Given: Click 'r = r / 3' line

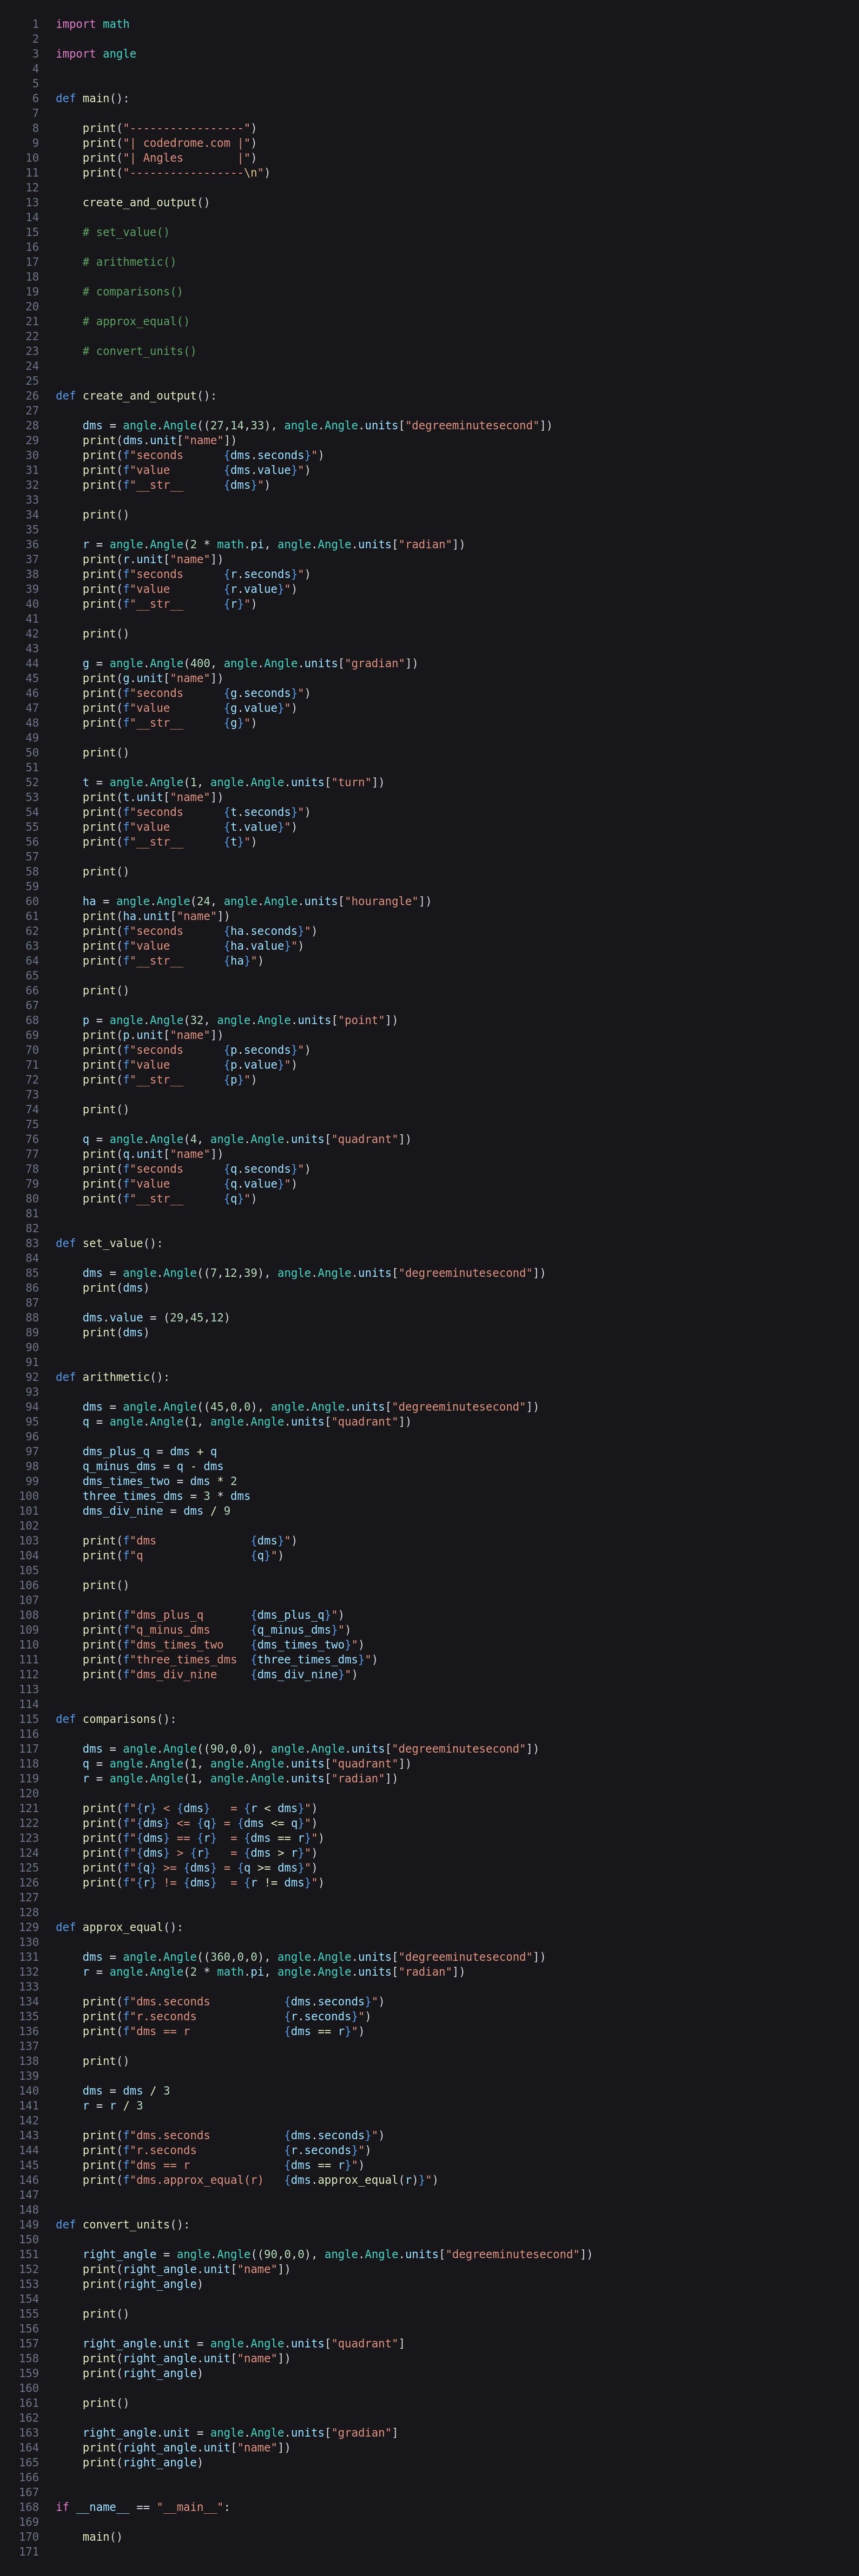Looking at the screenshot, I should pos(113,2106).
